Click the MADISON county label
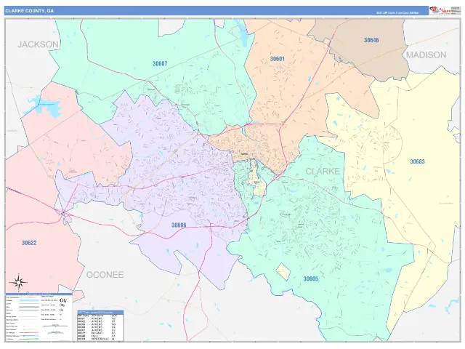Viewport: 465px width, 349px height. [x=426, y=55]
